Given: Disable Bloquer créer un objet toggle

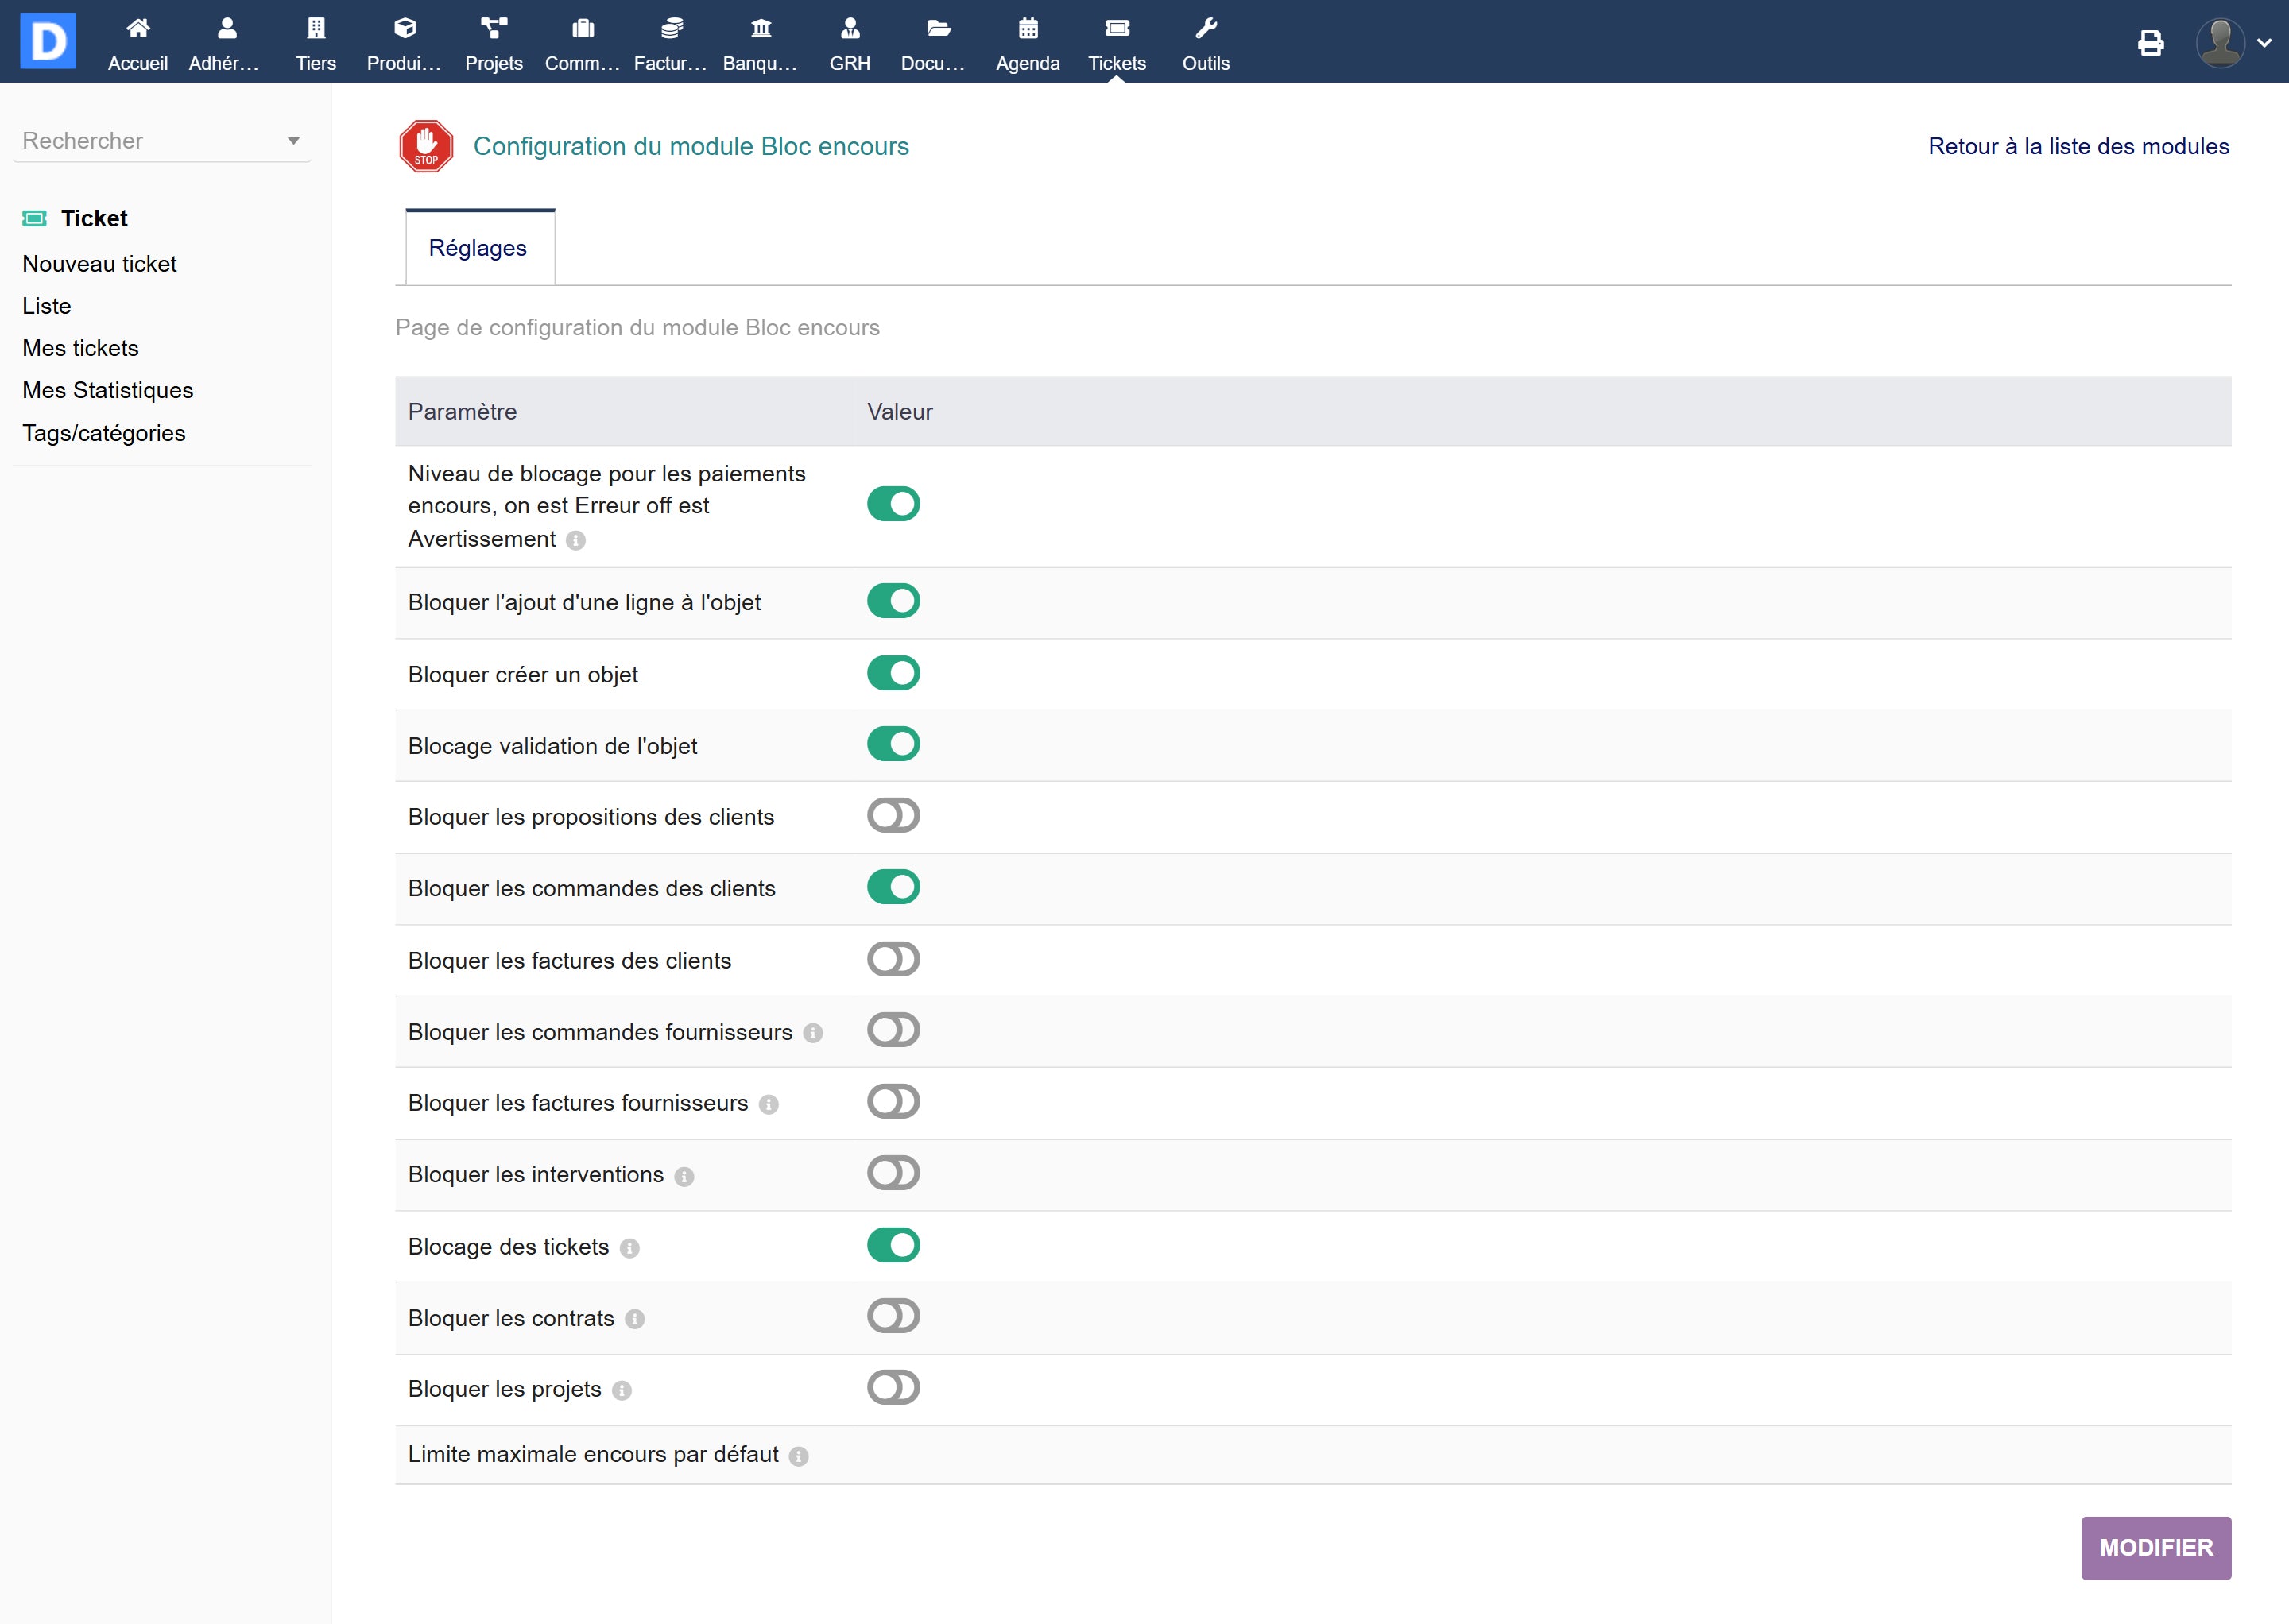Looking at the screenshot, I should (893, 673).
